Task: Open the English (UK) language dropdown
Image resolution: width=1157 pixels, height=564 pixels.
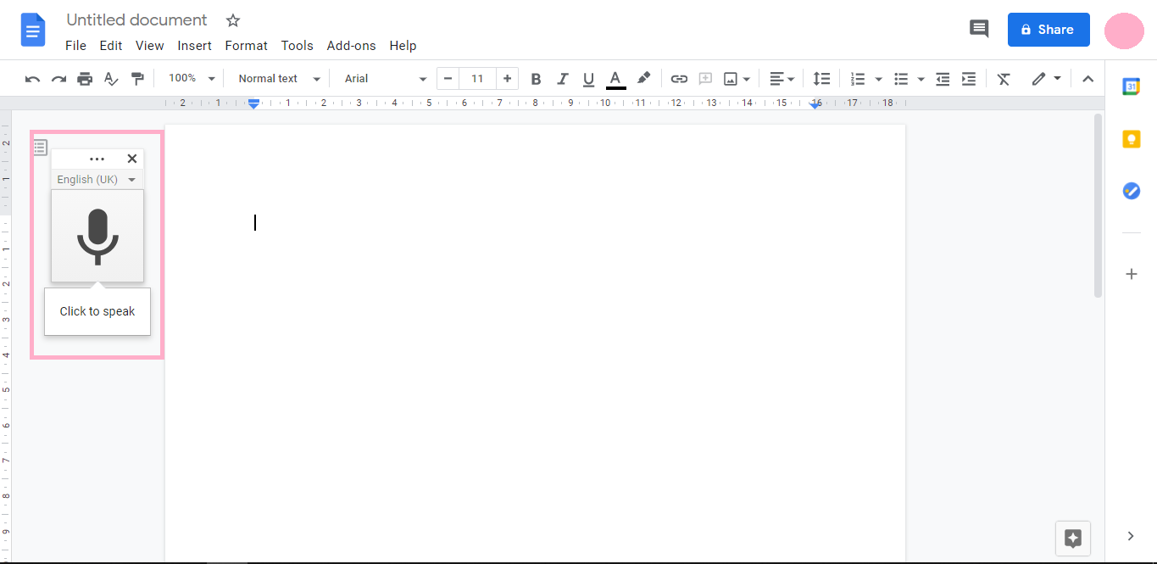Action: tap(97, 180)
